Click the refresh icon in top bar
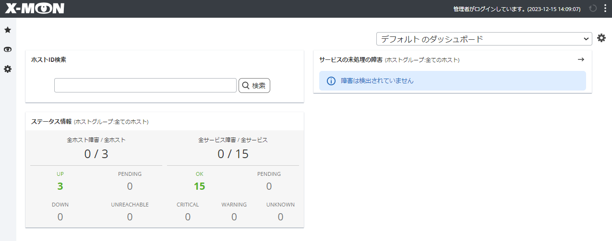The height and width of the screenshot is (241, 612). point(593,9)
